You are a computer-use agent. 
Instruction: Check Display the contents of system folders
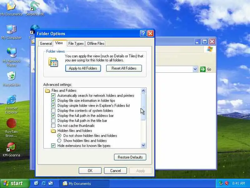53,111
